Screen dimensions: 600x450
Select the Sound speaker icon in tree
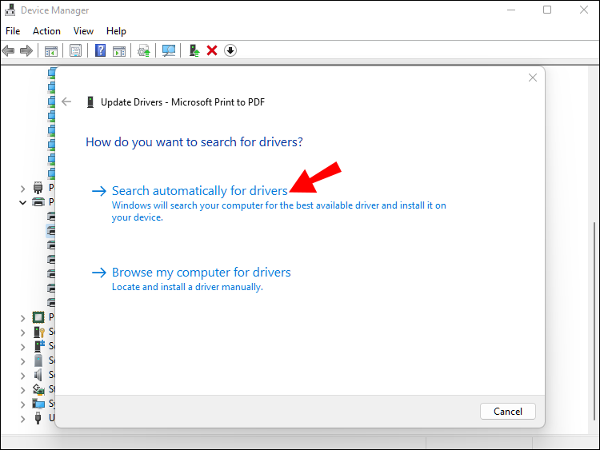coord(38,375)
